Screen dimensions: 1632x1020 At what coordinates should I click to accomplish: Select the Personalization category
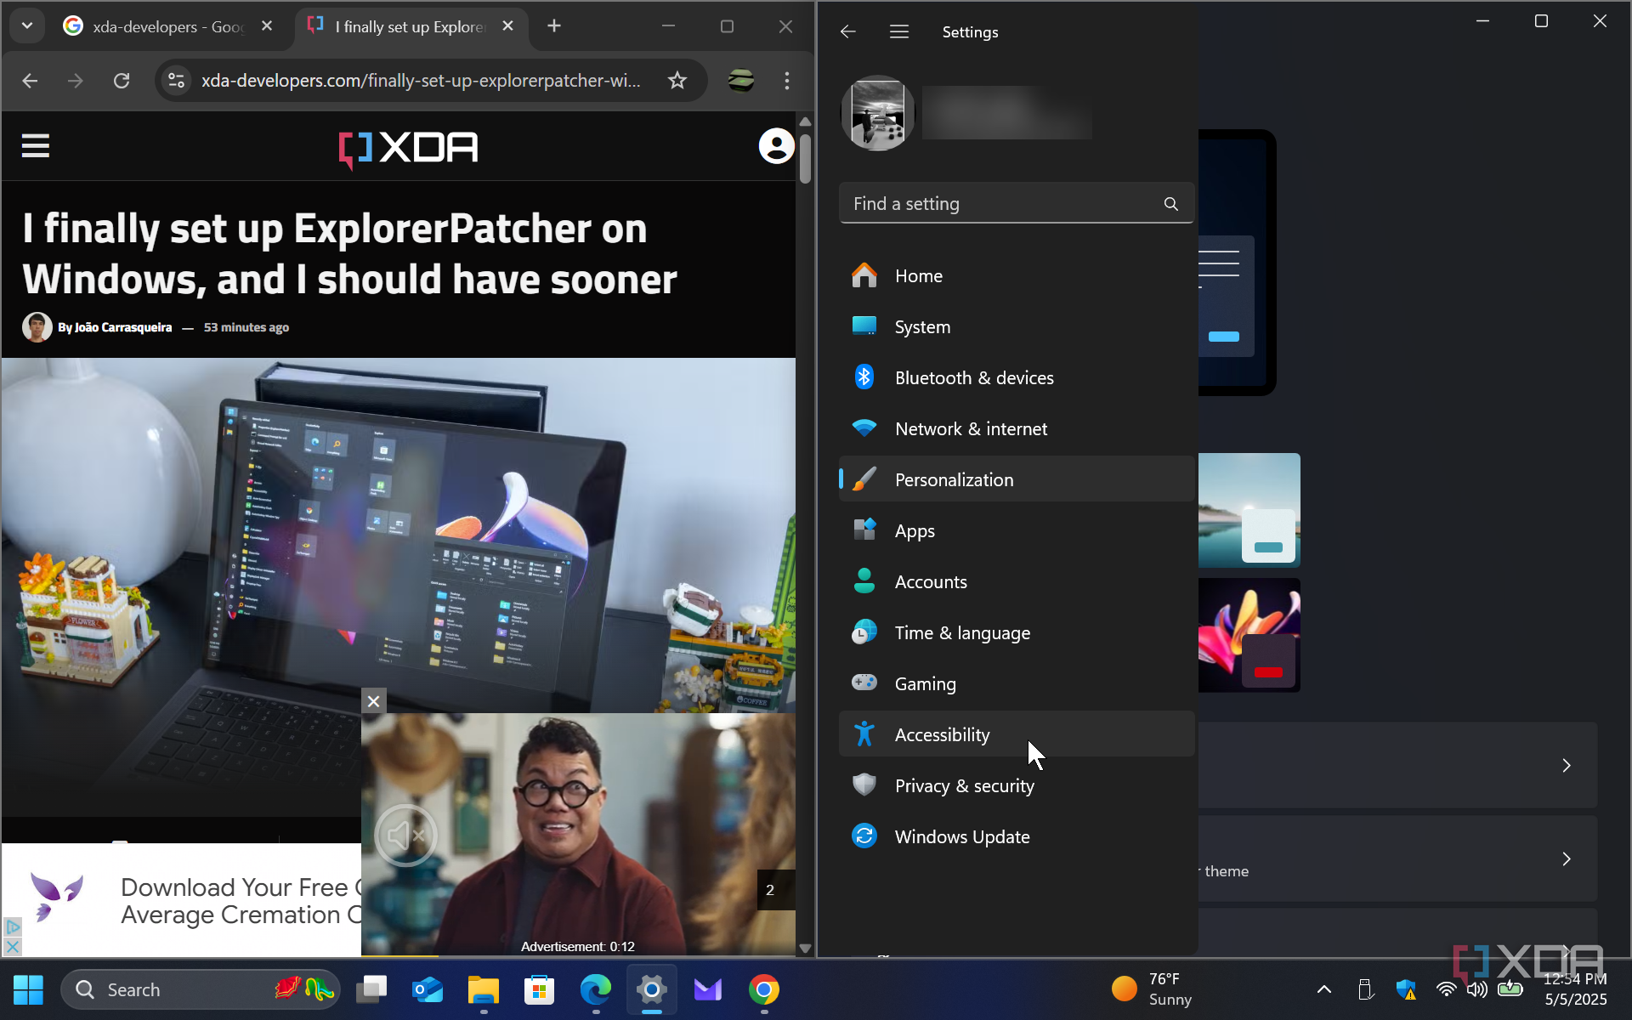(1017, 480)
